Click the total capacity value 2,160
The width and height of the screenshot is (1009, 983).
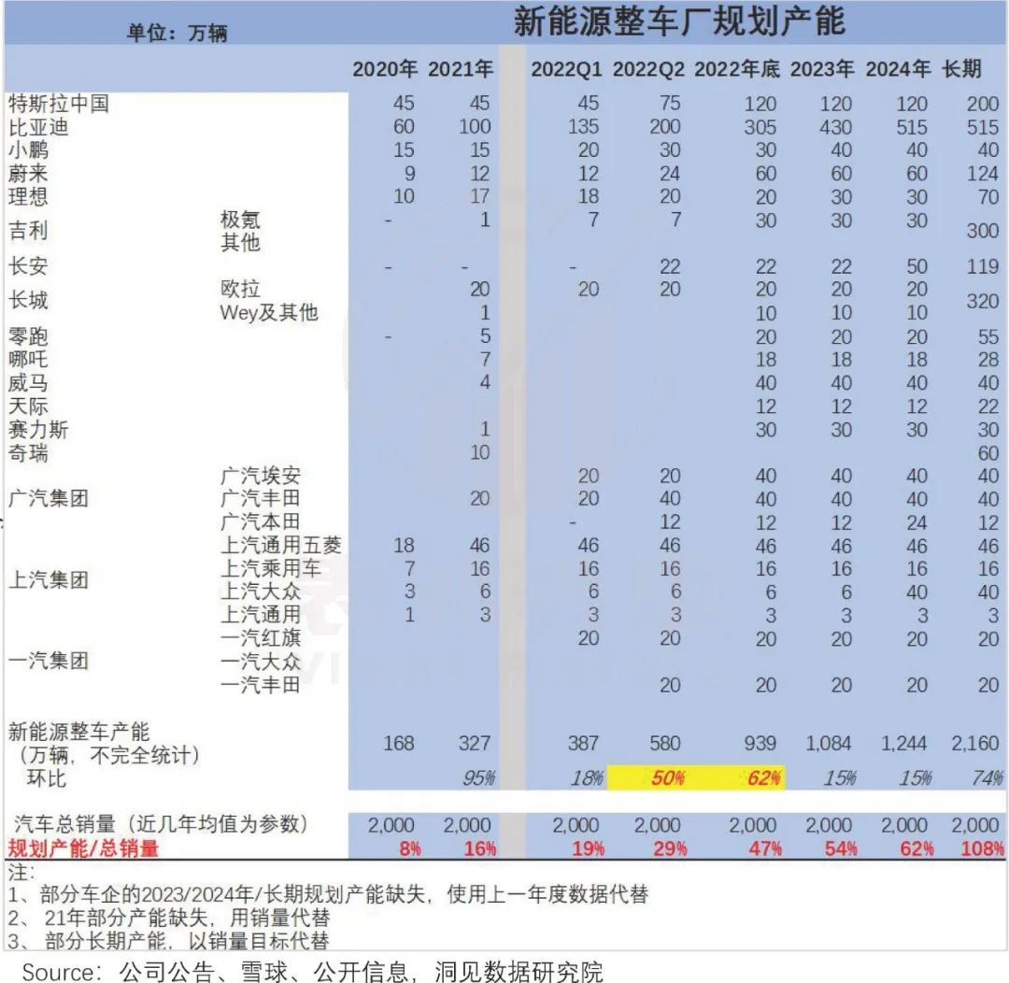pos(974,744)
